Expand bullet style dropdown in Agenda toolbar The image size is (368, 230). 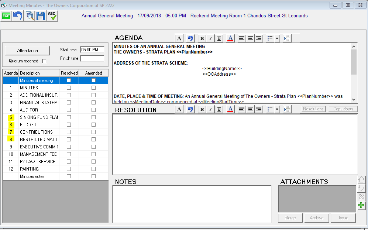click(x=277, y=38)
